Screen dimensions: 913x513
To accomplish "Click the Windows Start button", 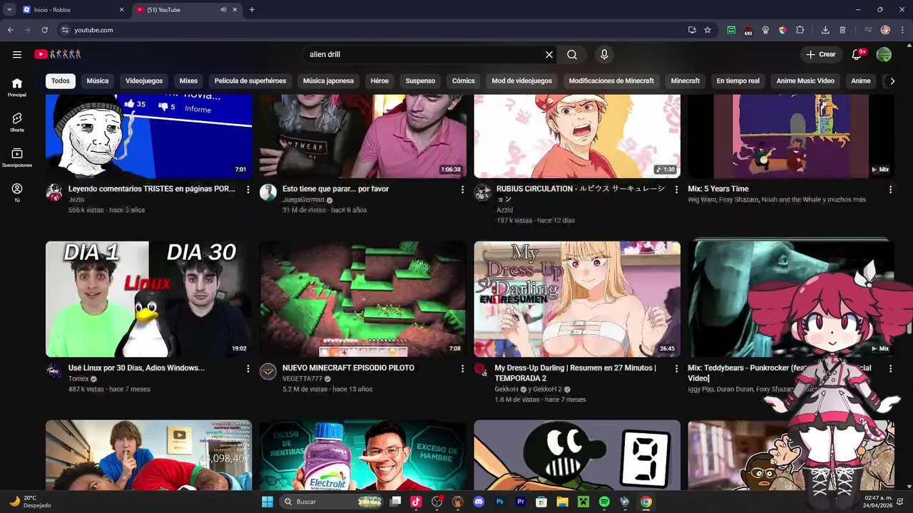I will pos(267,502).
